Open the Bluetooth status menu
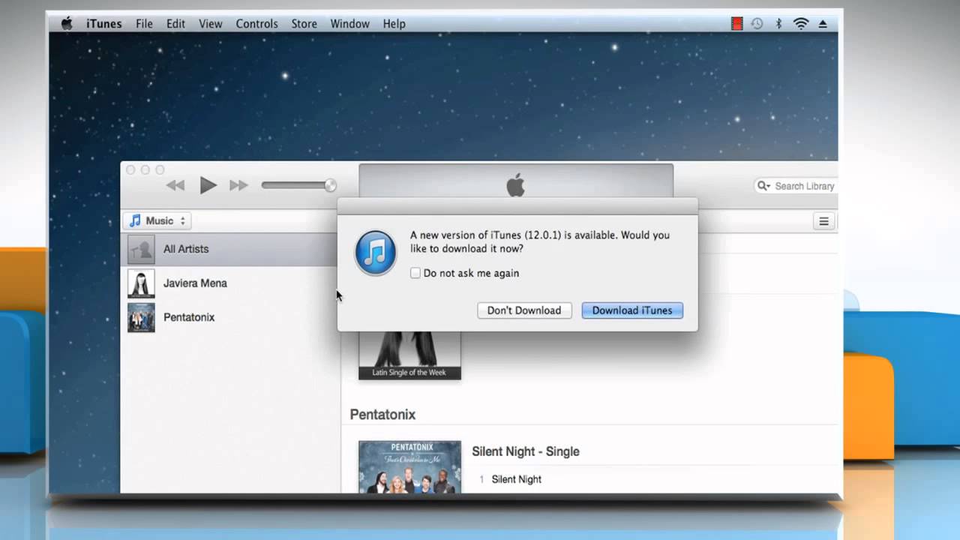This screenshot has width=960, height=540. (x=778, y=23)
